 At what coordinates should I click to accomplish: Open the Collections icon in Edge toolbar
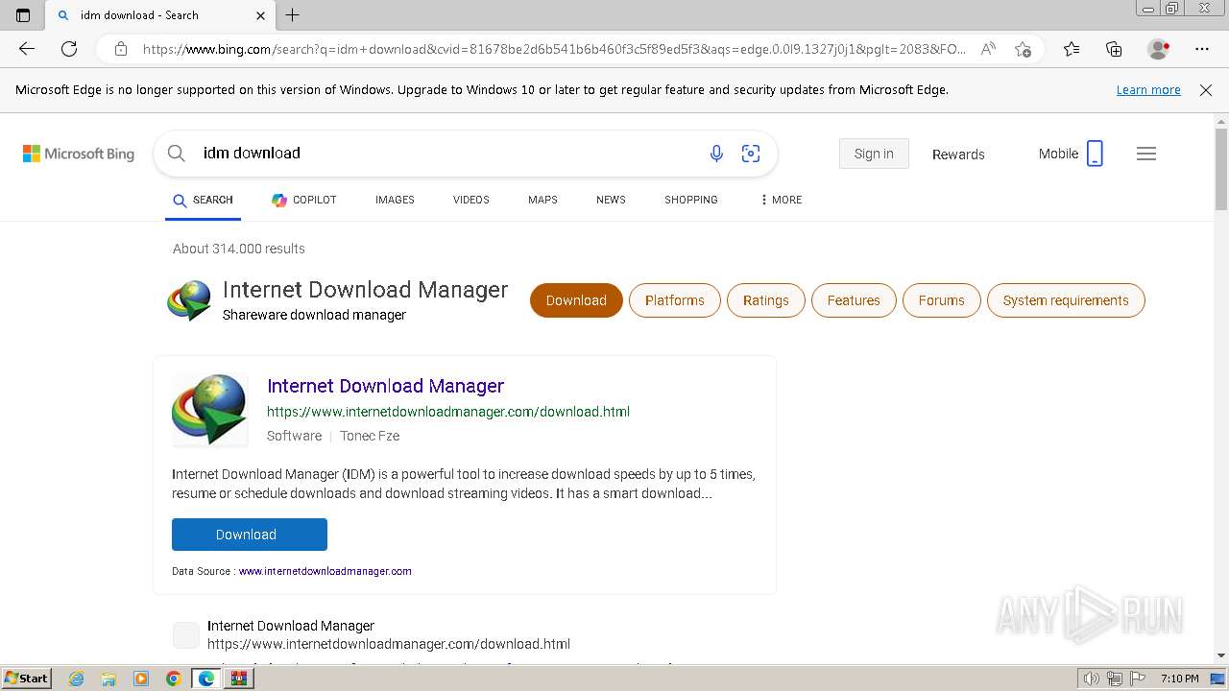tap(1114, 49)
